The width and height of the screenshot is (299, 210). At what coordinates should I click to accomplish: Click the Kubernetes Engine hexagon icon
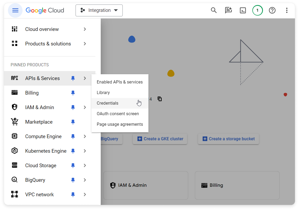pos(15,151)
